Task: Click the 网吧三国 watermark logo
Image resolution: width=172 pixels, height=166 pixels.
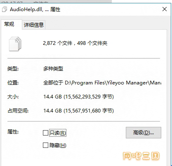Action: click(141, 156)
